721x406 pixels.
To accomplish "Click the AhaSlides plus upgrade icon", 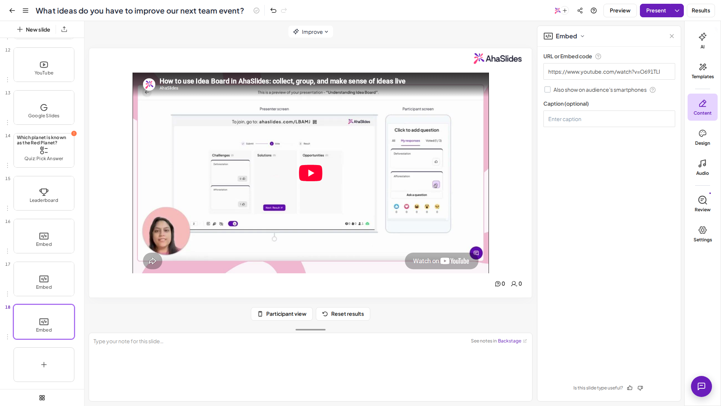I will click(561, 11).
